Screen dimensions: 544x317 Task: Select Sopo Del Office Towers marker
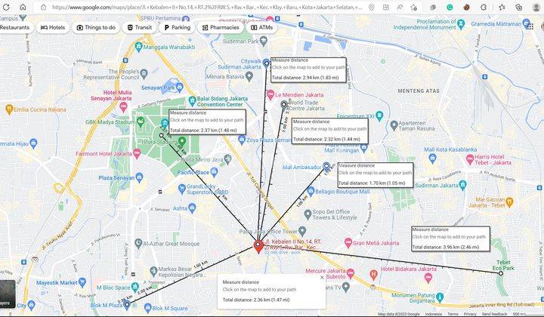coord(308,214)
